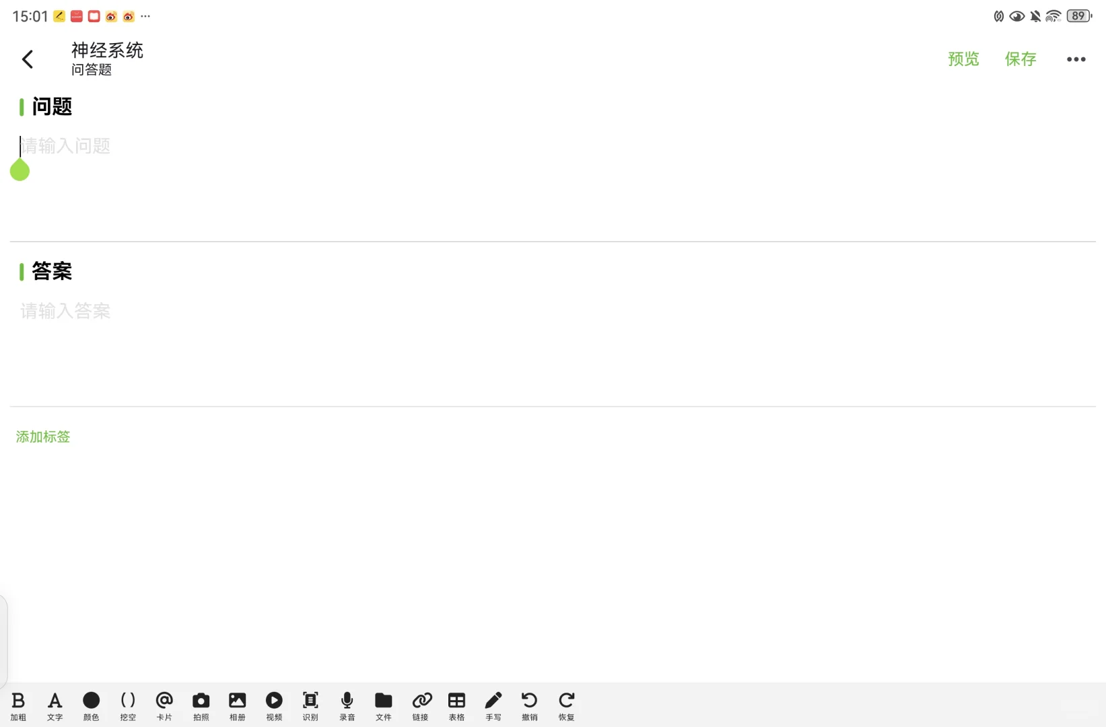
Task: Insert a card reference (卡片)
Action: click(164, 706)
